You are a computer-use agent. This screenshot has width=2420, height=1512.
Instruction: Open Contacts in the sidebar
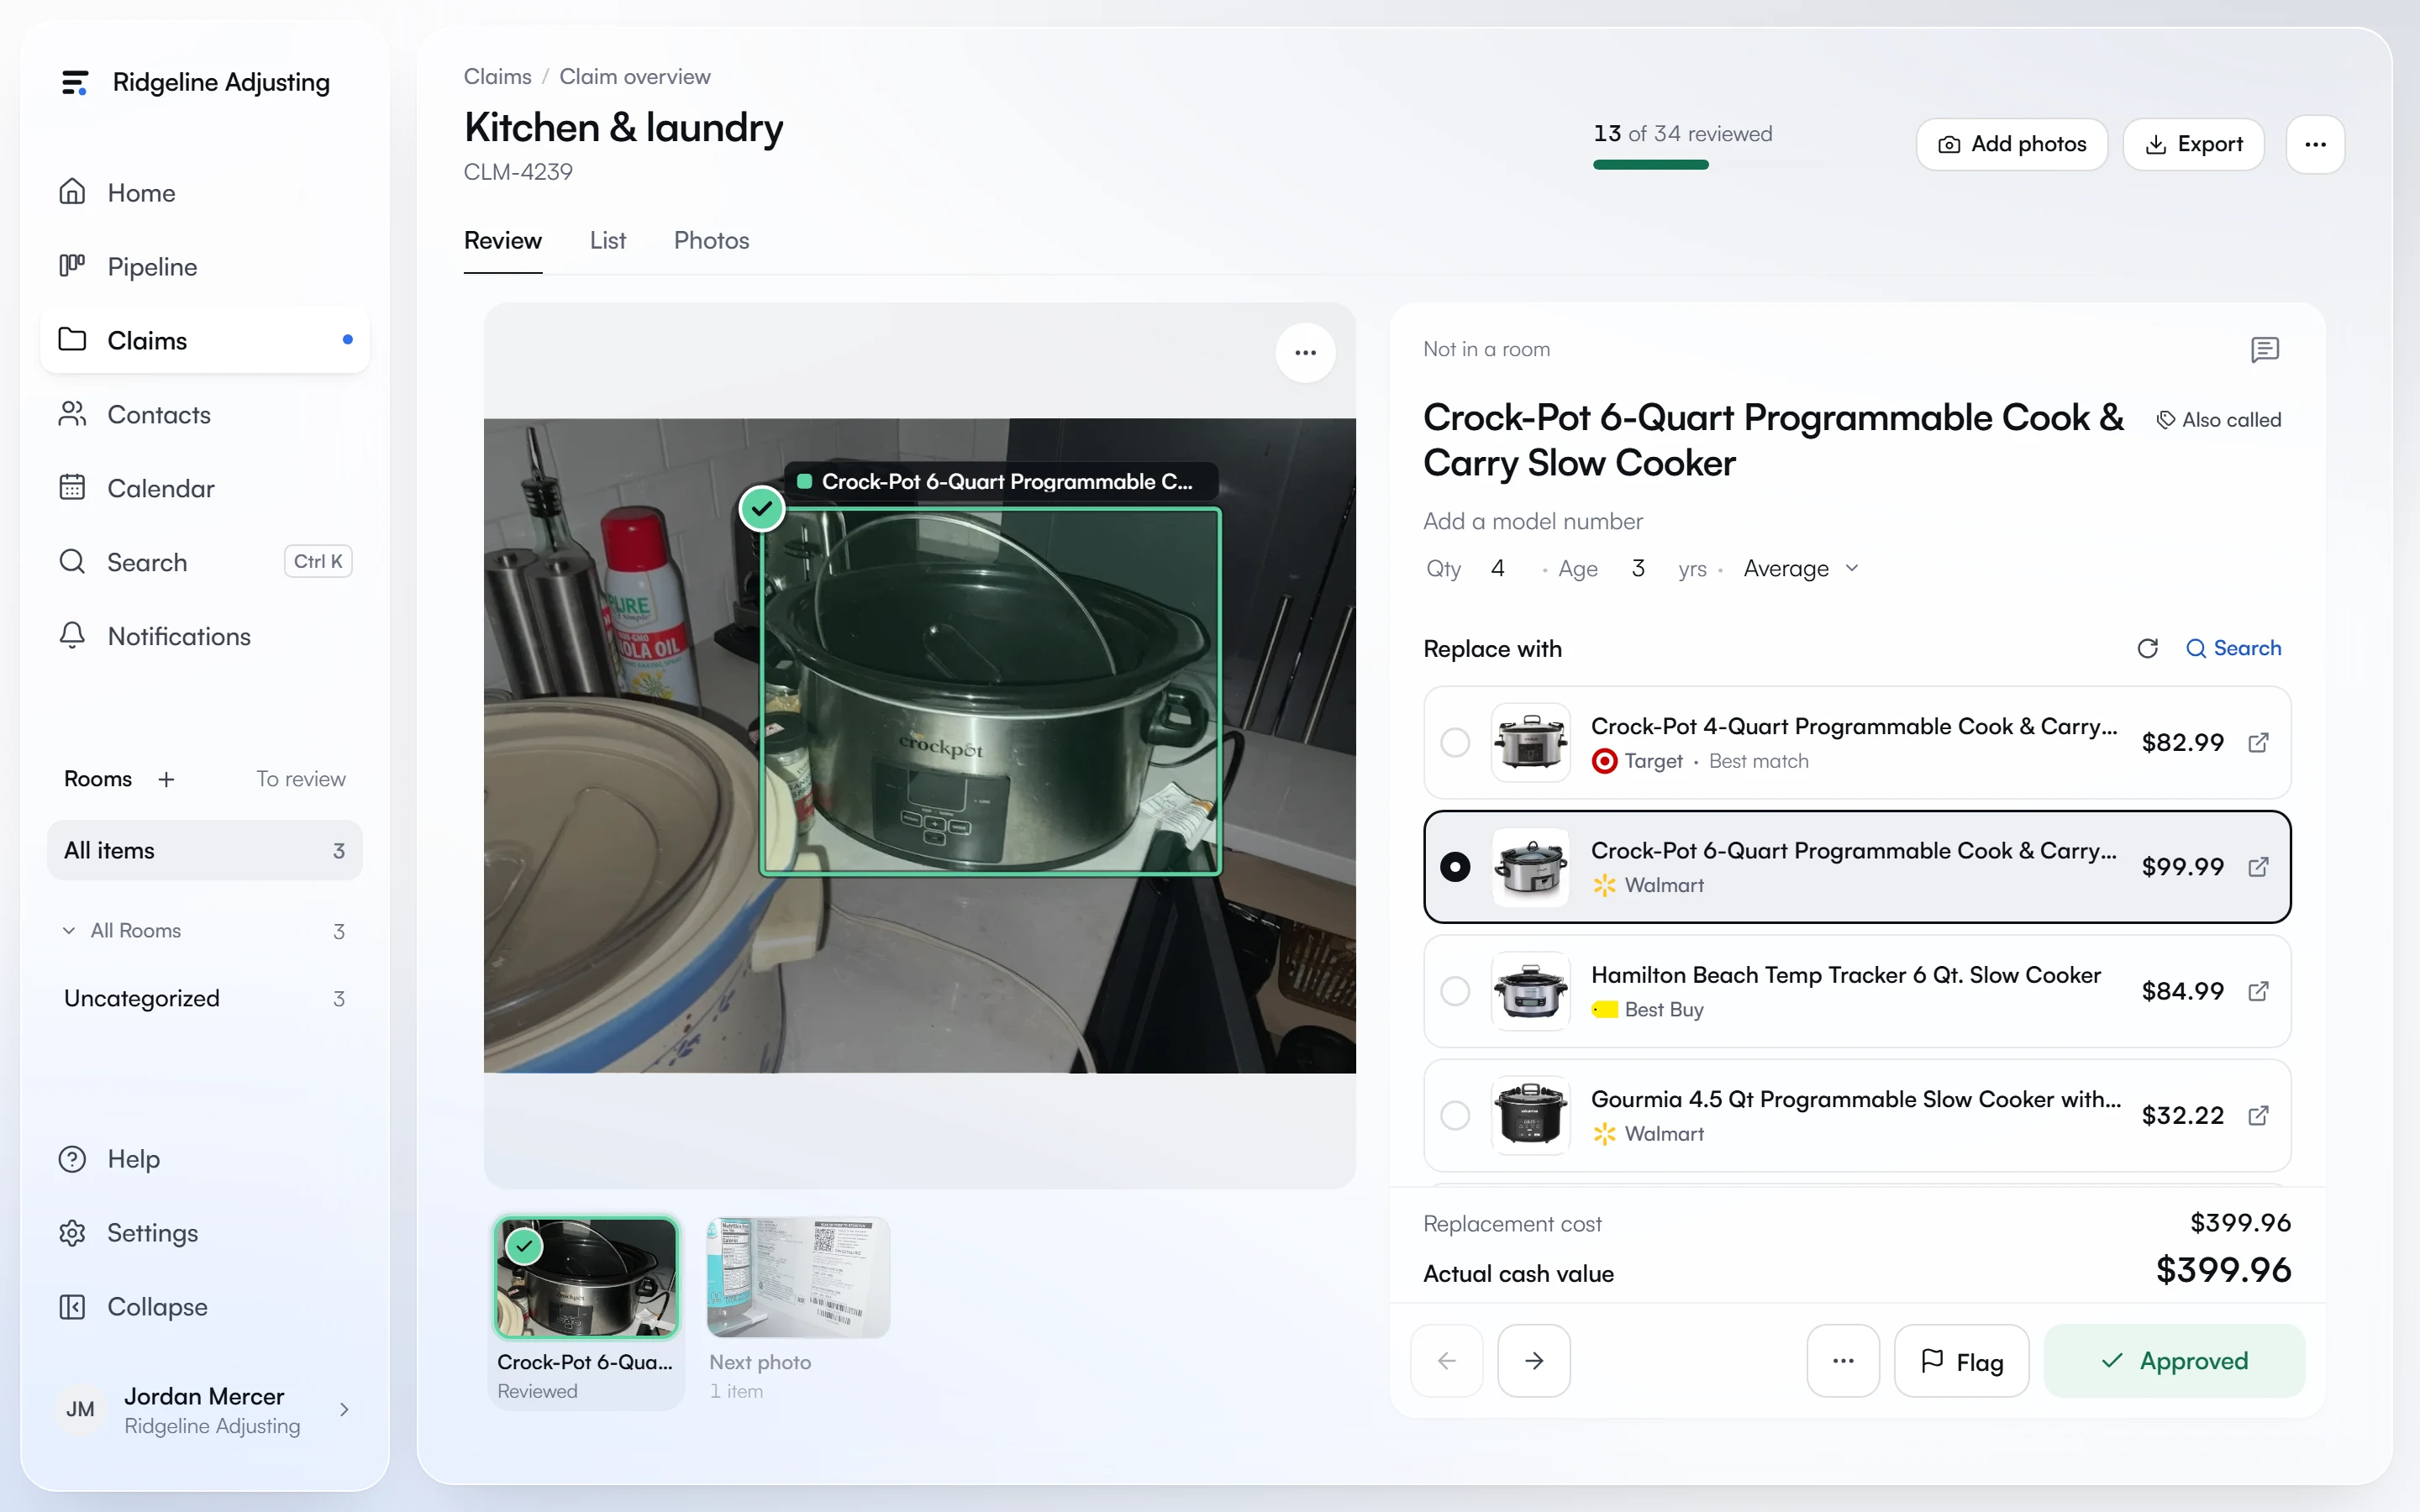tap(204, 414)
